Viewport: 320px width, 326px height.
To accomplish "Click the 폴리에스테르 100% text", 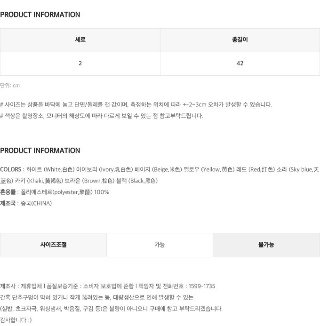I will click(x=65, y=192).
